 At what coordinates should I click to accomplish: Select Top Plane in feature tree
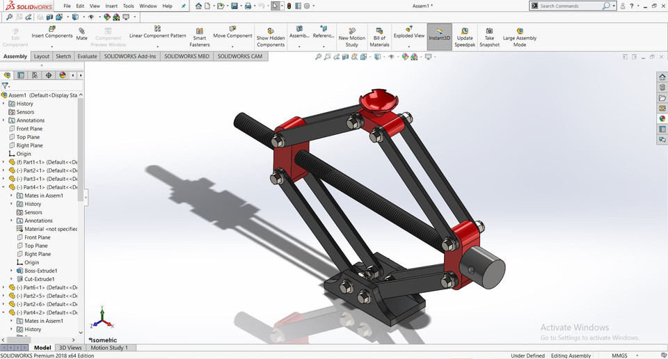(x=29, y=137)
